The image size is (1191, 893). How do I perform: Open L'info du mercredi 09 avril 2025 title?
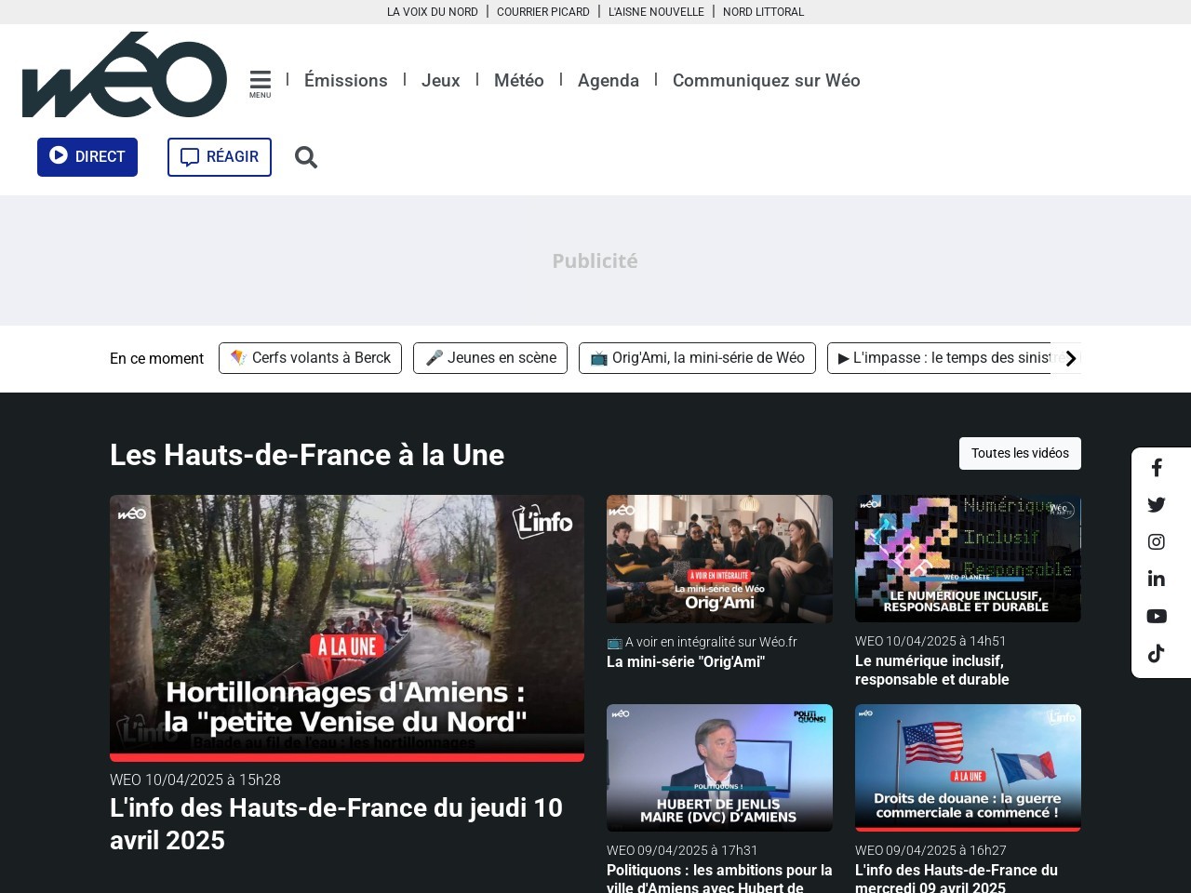click(957, 879)
